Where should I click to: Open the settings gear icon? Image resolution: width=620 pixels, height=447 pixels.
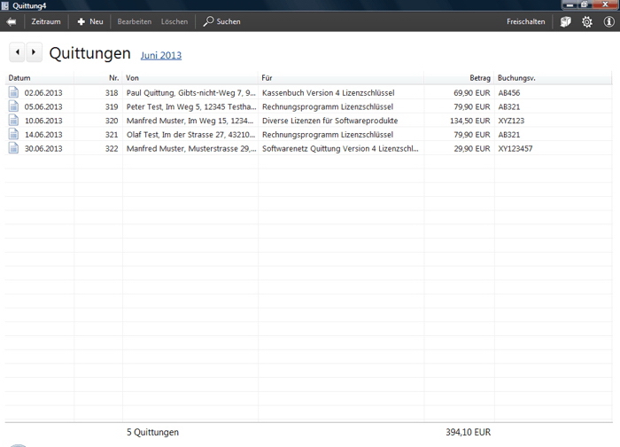click(x=586, y=21)
